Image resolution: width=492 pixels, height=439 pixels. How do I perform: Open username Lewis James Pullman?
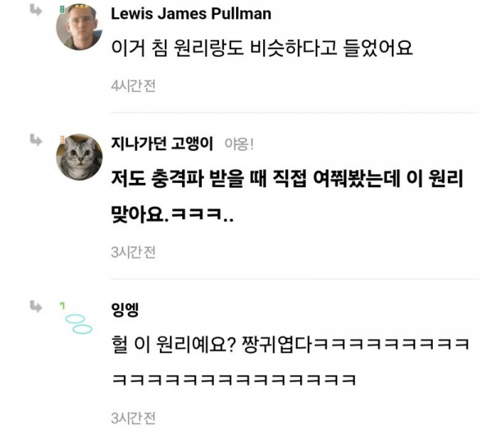click(x=191, y=14)
